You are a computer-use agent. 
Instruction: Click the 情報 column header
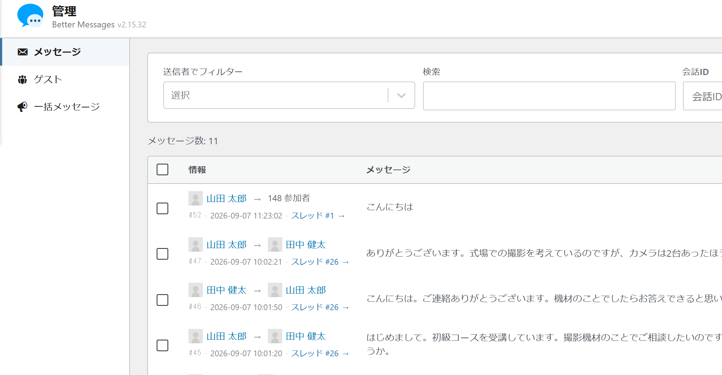[197, 170]
